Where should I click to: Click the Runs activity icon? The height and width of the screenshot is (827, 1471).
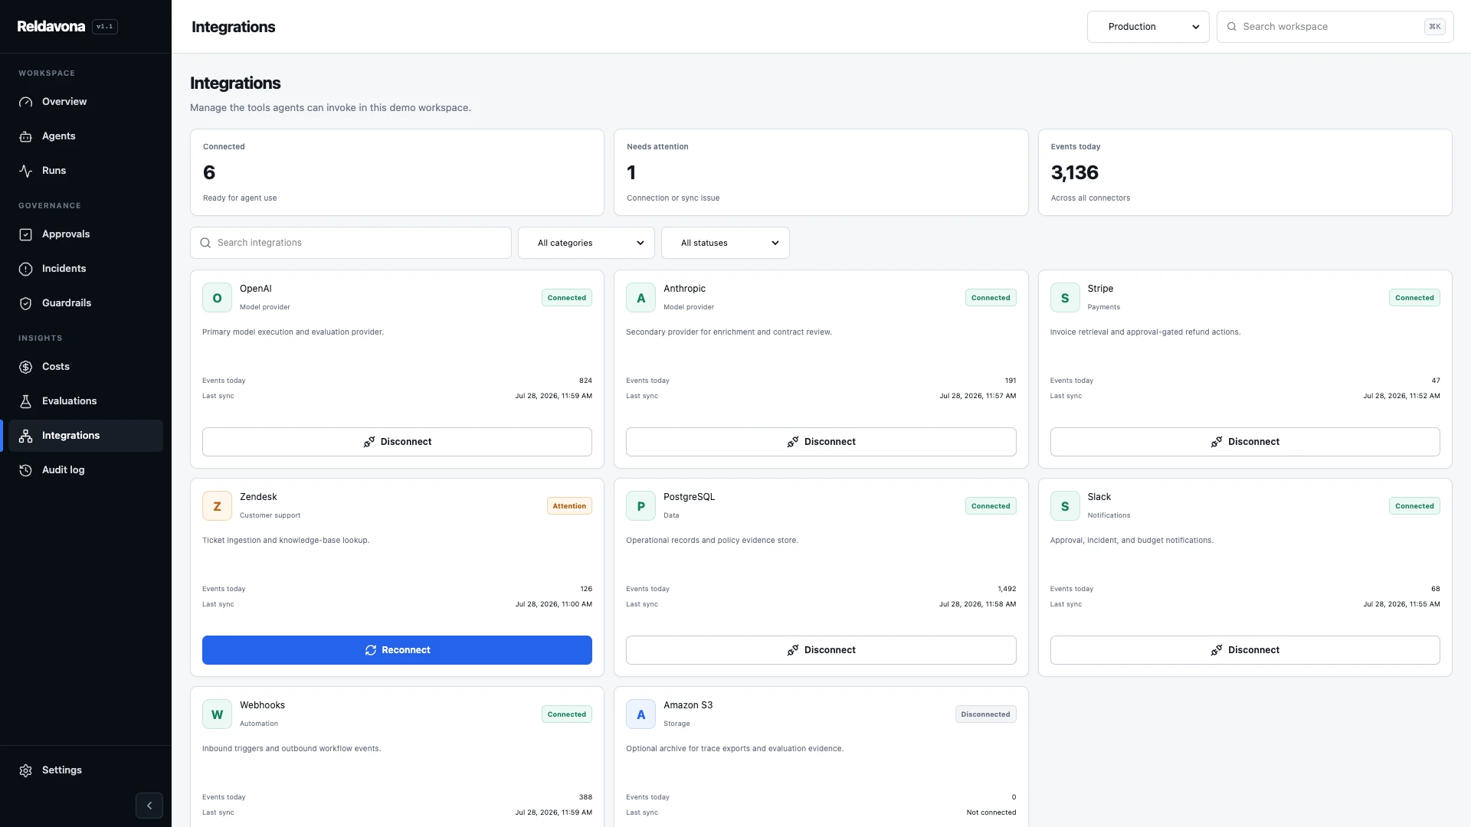25,171
